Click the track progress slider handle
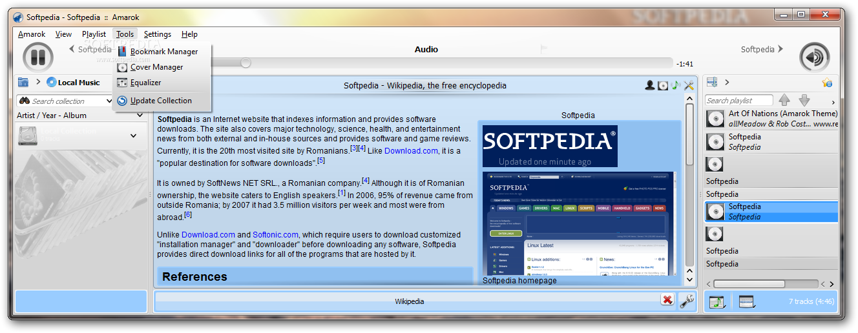858x333 pixels. click(246, 63)
